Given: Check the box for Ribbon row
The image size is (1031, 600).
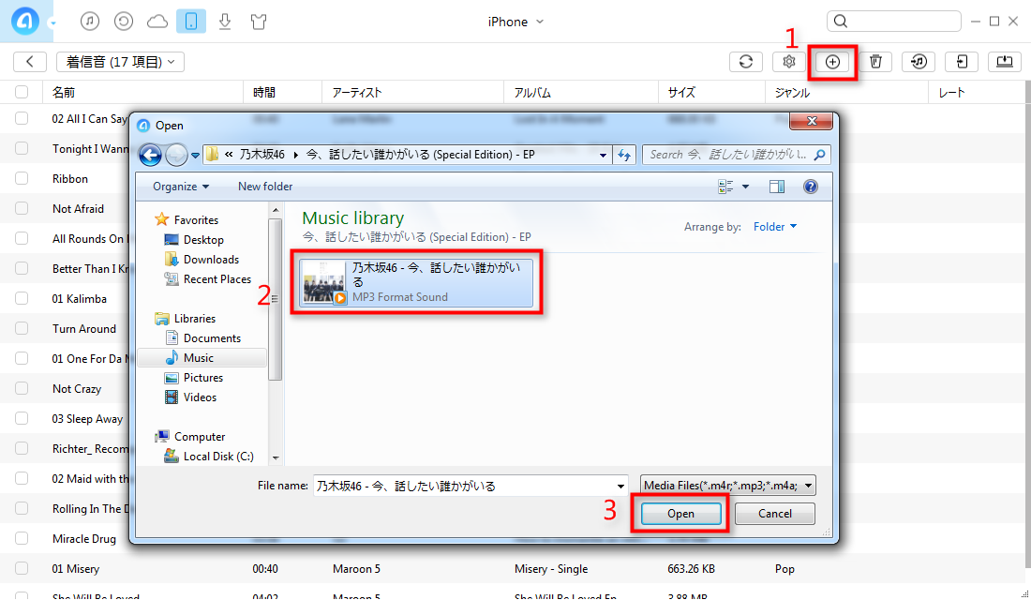Looking at the screenshot, I should coord(22,178).
